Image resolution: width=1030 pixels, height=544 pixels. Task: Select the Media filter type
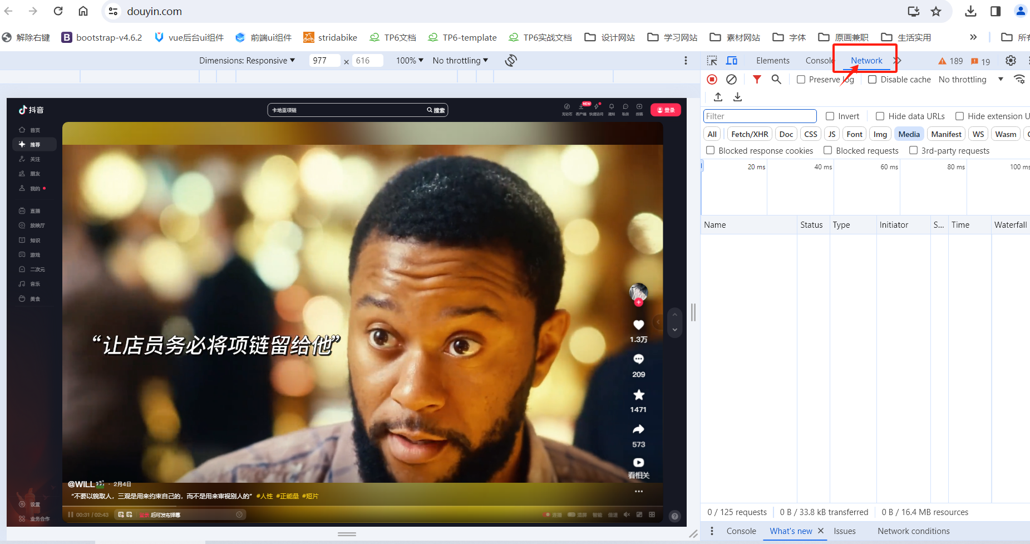[909, 134]
